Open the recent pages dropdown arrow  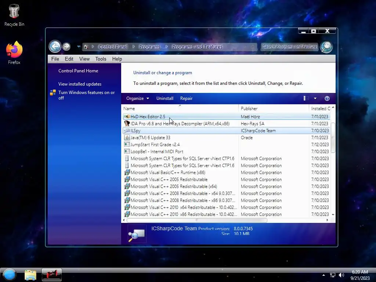[79, 47]
